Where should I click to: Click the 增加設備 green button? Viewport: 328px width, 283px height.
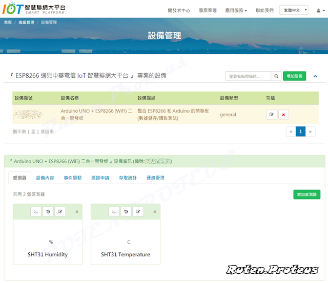[294, 76]
